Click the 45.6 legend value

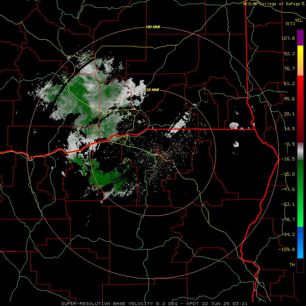pyautogui.click(x=289, y=99)
